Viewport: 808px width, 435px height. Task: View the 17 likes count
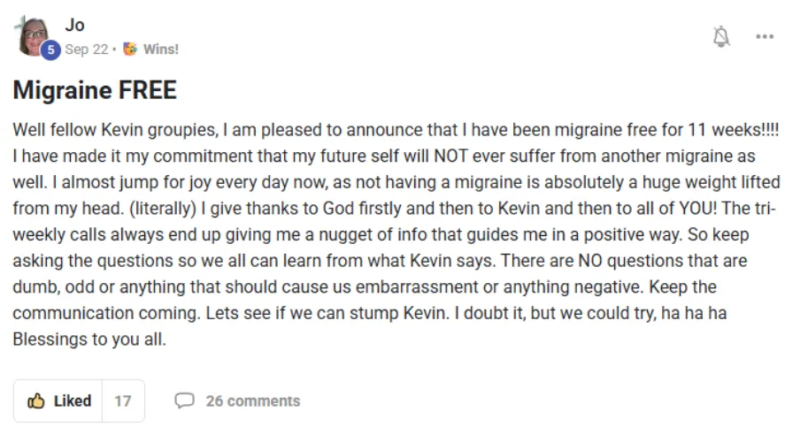click(x=123, y=401)
